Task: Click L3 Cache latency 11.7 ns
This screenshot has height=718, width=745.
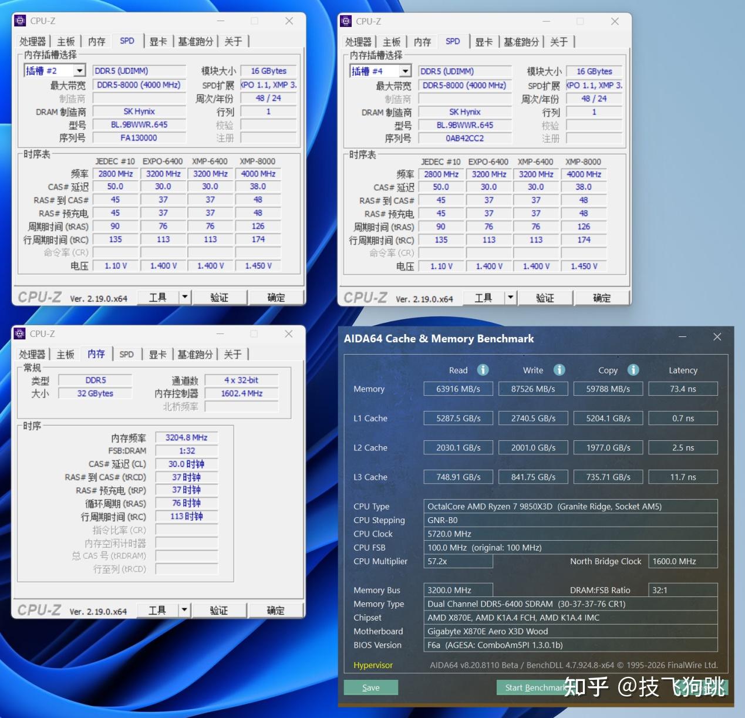Action: [683, 477]
